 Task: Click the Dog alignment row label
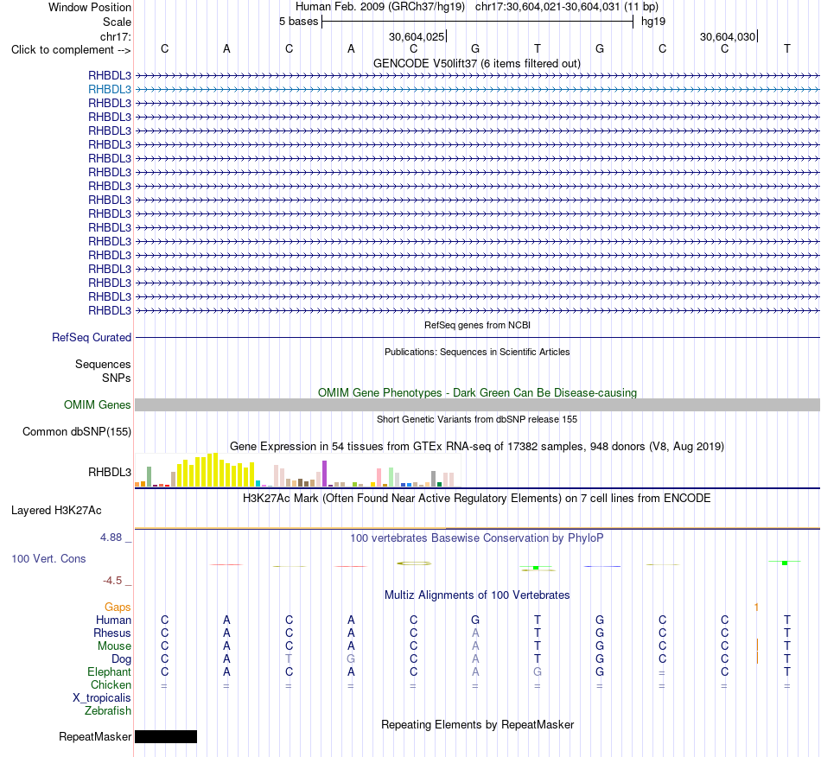pyautogui.click(x=121, y=659)
